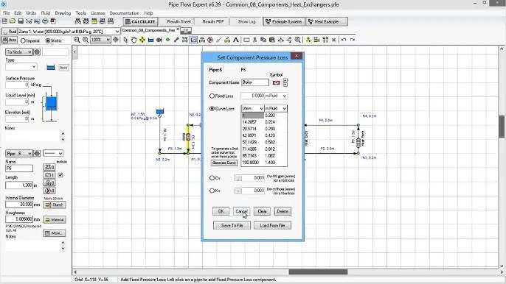Open the Documentation menu
Viewport: 506px width, 284px height.
(x=124, y=13)
